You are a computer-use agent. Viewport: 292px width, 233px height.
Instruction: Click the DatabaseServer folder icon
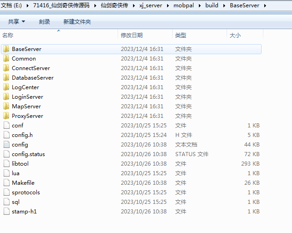[6, 77]
